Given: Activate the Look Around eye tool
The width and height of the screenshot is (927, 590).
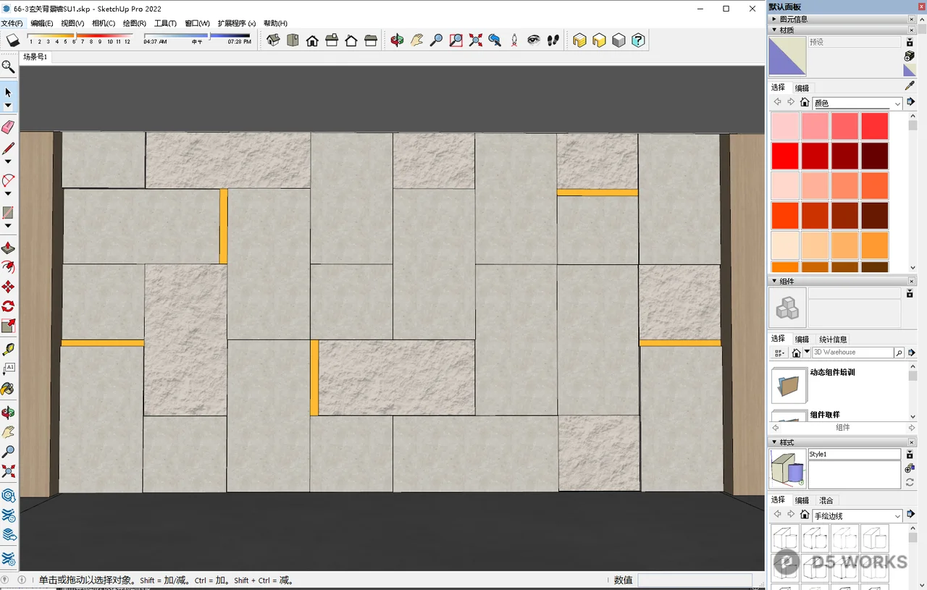Looking at the screenshot, I should click(x=534, y=41).
